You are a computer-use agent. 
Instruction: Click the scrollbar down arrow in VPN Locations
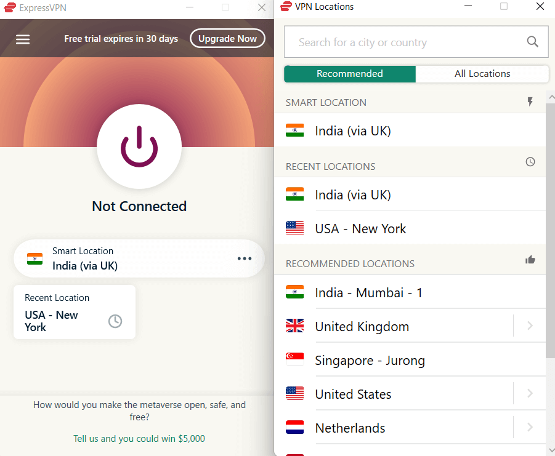551,450
